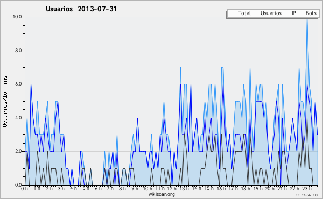Click the orange Bots legend line
323x199 pixels.
tap(300, 13)
